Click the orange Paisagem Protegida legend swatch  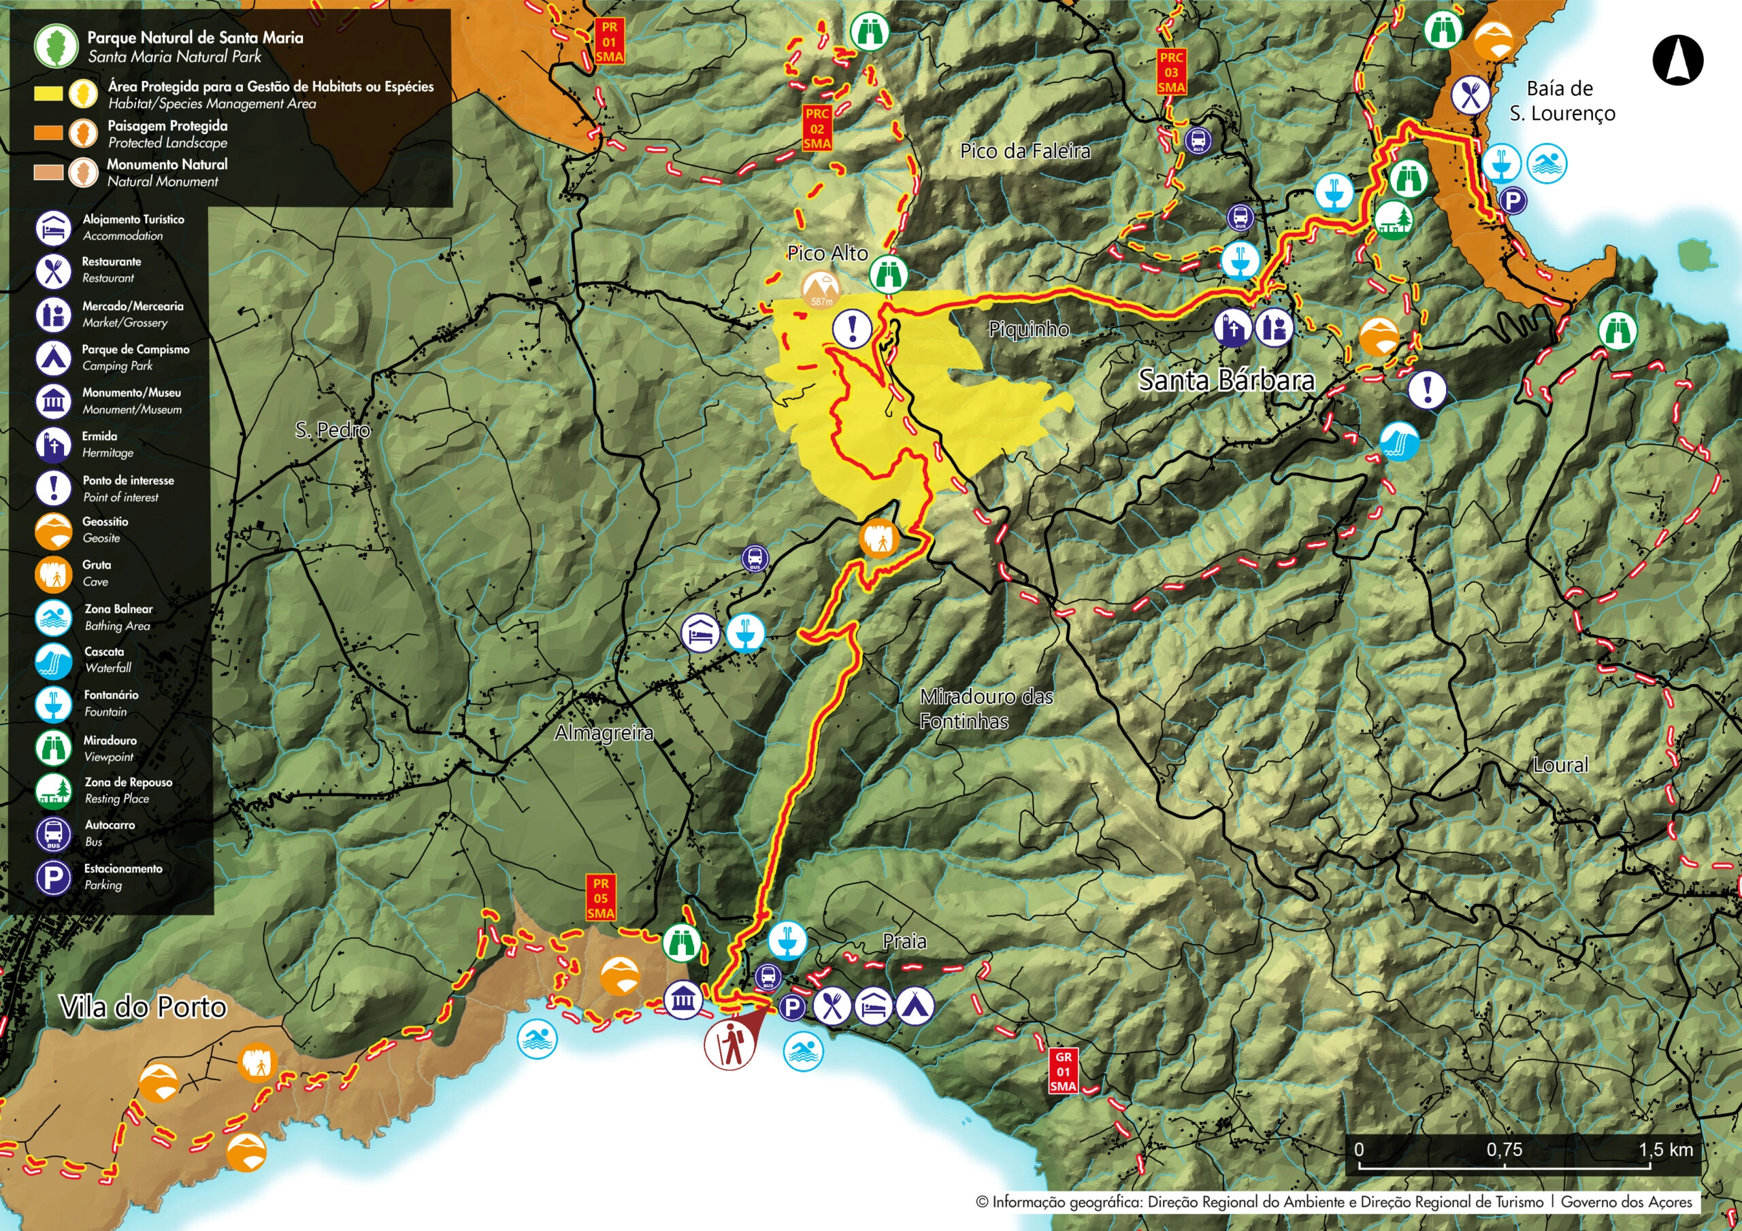pos(48,133)
